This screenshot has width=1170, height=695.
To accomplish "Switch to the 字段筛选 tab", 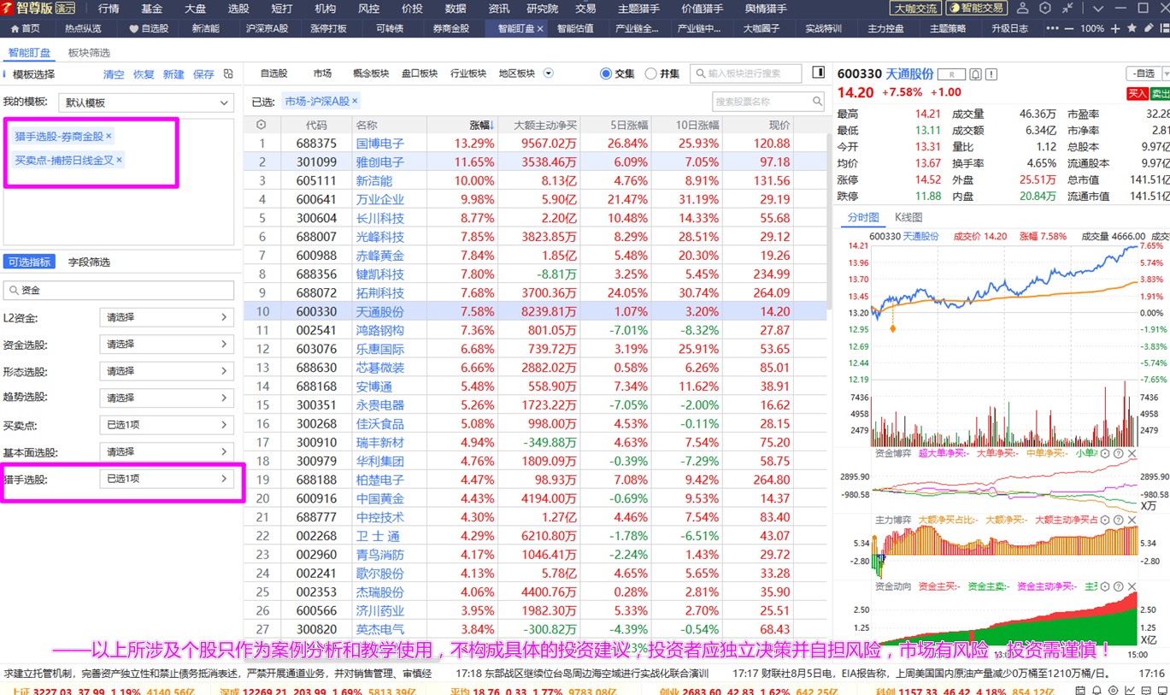I will 89,262.
